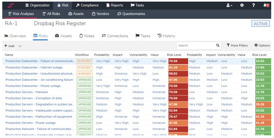
Task: Open the Reports menu
Action: 115,5
